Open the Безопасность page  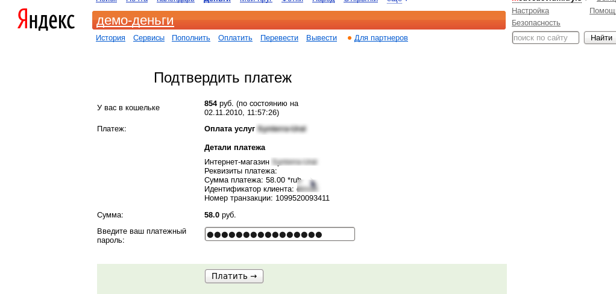point(536,23)
